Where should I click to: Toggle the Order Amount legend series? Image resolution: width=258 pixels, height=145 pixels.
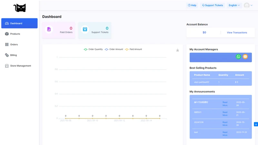click(114, 49)
